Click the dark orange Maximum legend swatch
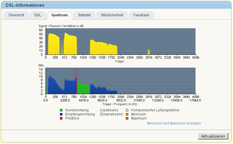Image resolution: width=233 pixels, height=144 pixels. coord(127,118)
